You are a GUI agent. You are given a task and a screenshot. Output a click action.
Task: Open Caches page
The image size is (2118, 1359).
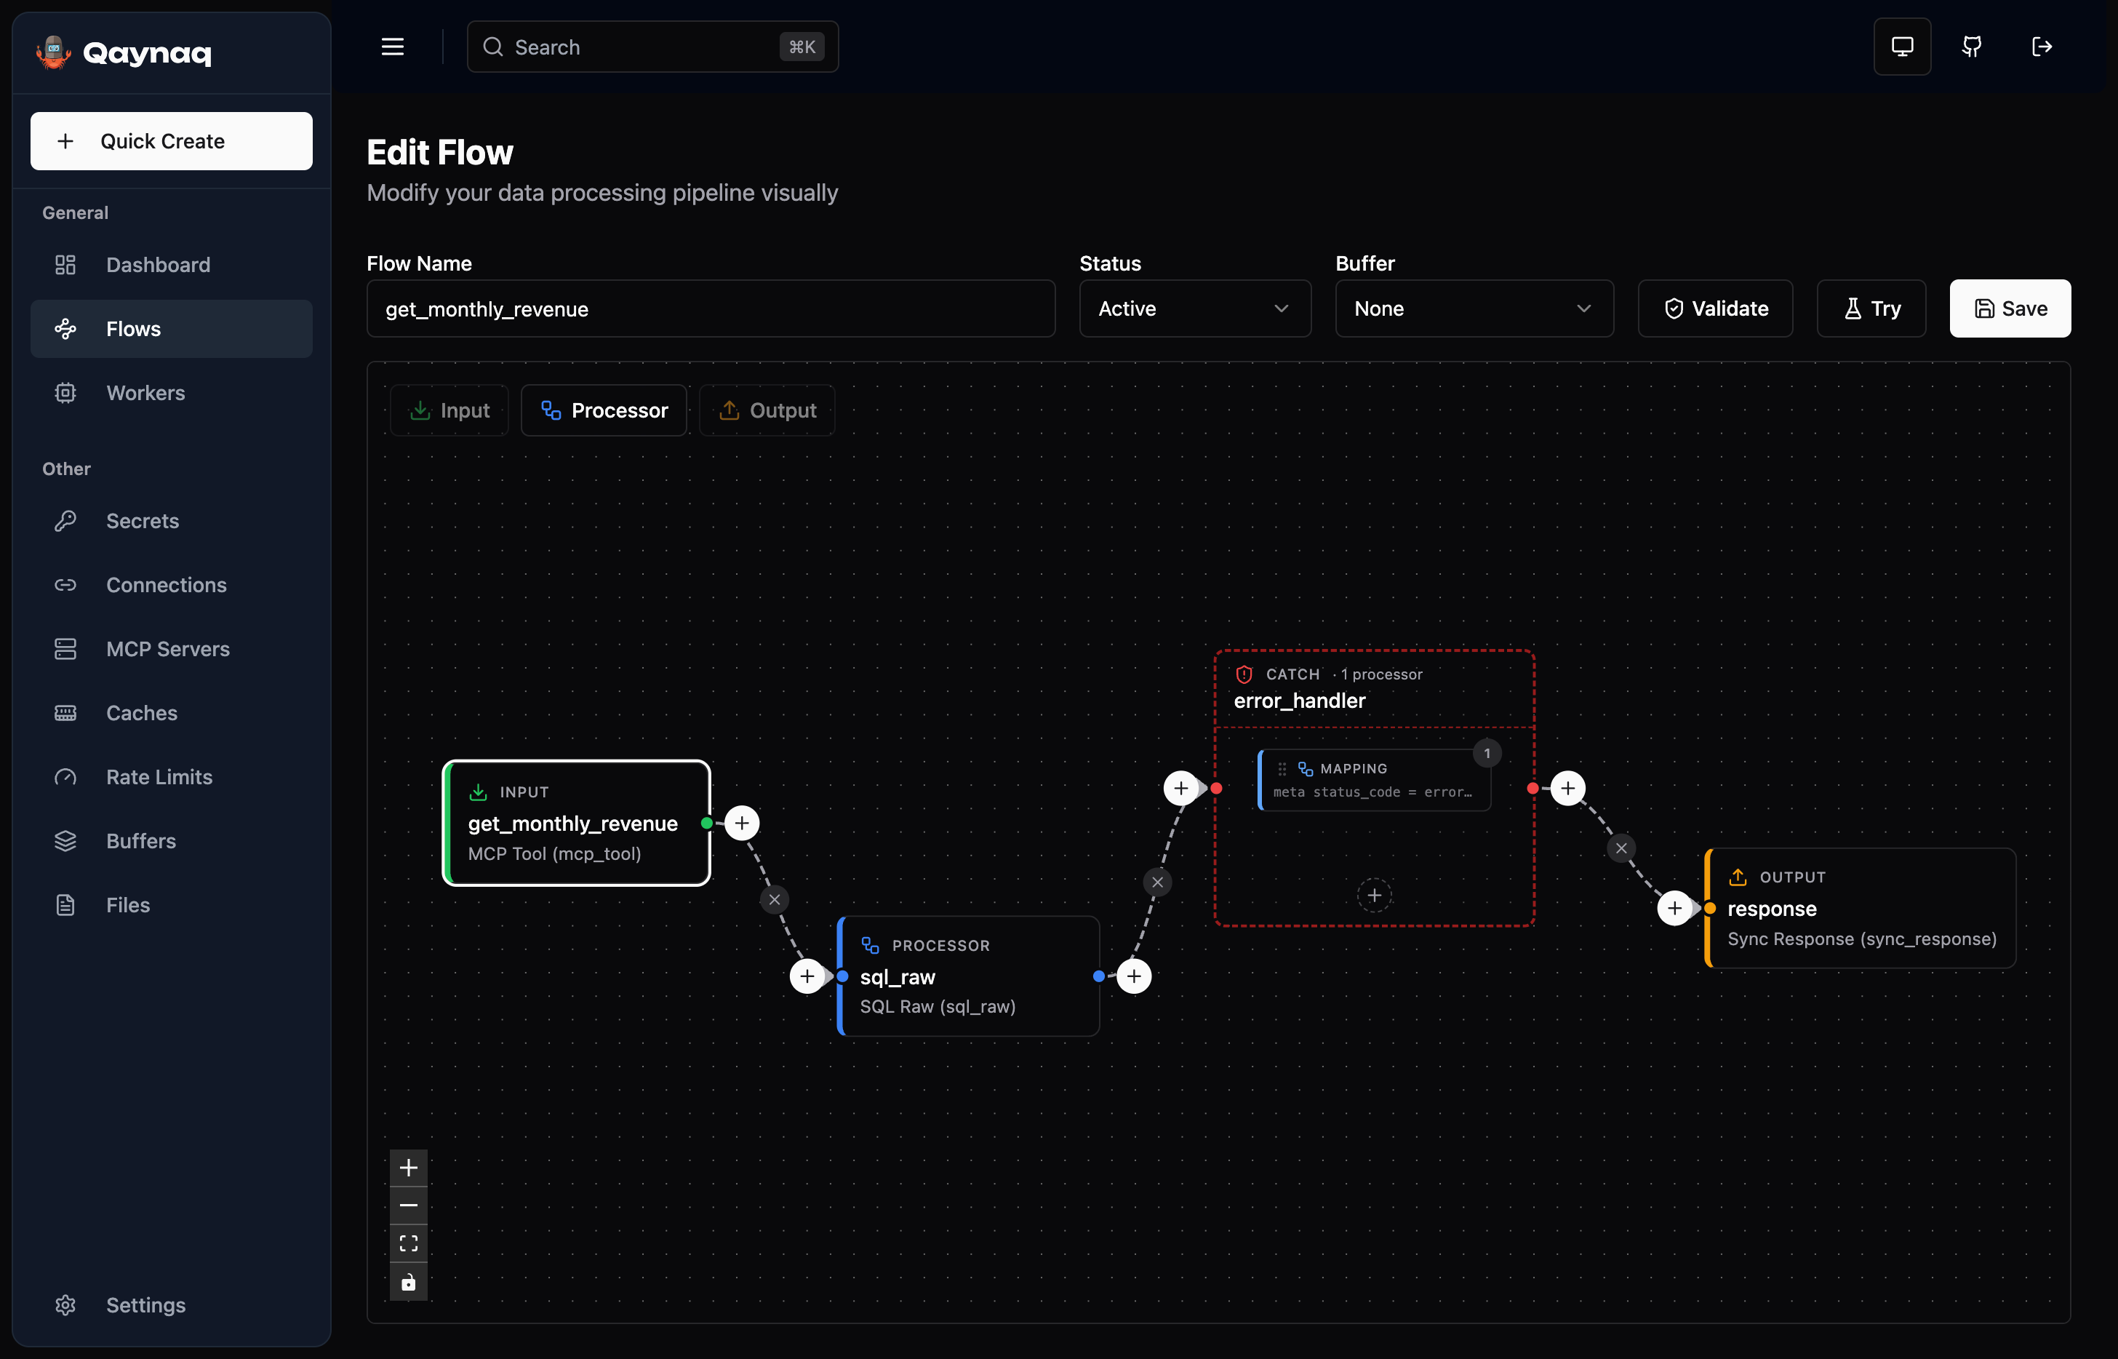tap(172, 713)
